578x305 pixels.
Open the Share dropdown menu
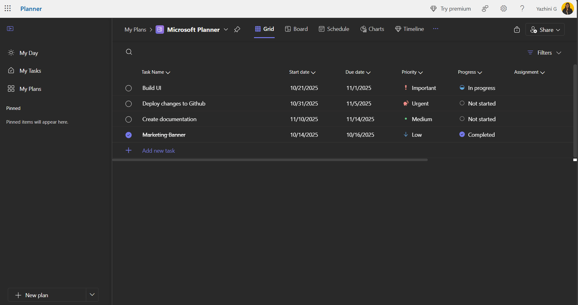(545, 30)
